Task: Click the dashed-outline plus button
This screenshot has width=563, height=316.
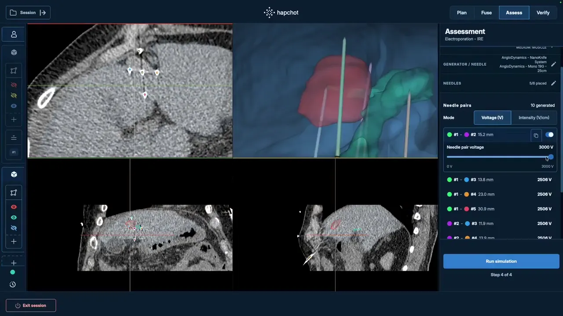Action: pyautogui.click(x=14, y=263)
